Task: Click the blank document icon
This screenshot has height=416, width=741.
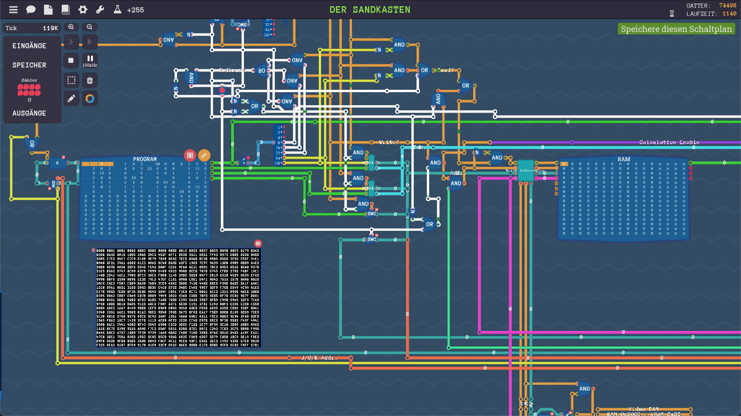Action: (x=48, y=10)
